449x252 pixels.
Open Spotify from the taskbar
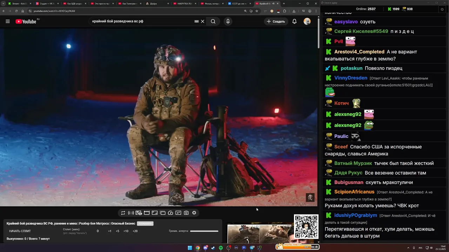221,248
